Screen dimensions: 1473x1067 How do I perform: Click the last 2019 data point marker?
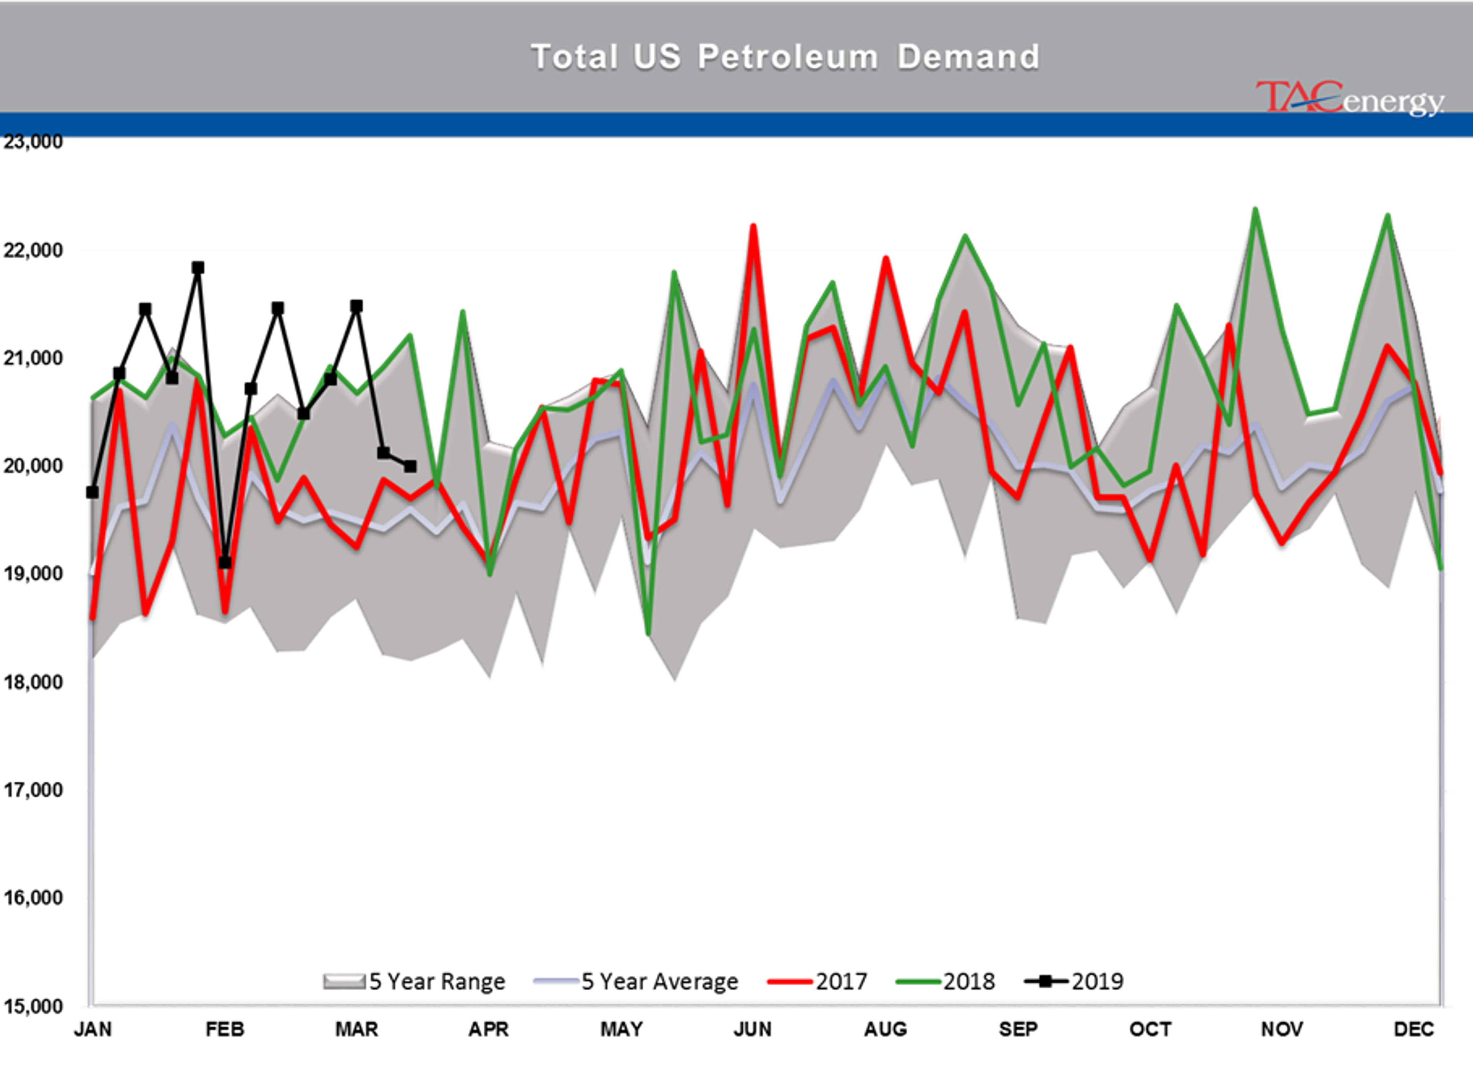click(x=410, y=466)
